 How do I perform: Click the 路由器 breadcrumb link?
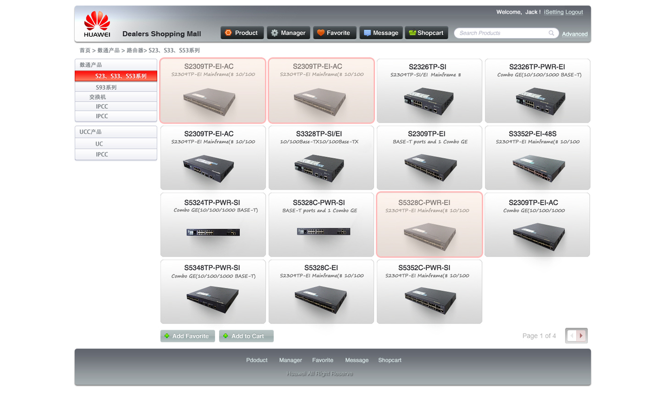click(x=135, y=50)
